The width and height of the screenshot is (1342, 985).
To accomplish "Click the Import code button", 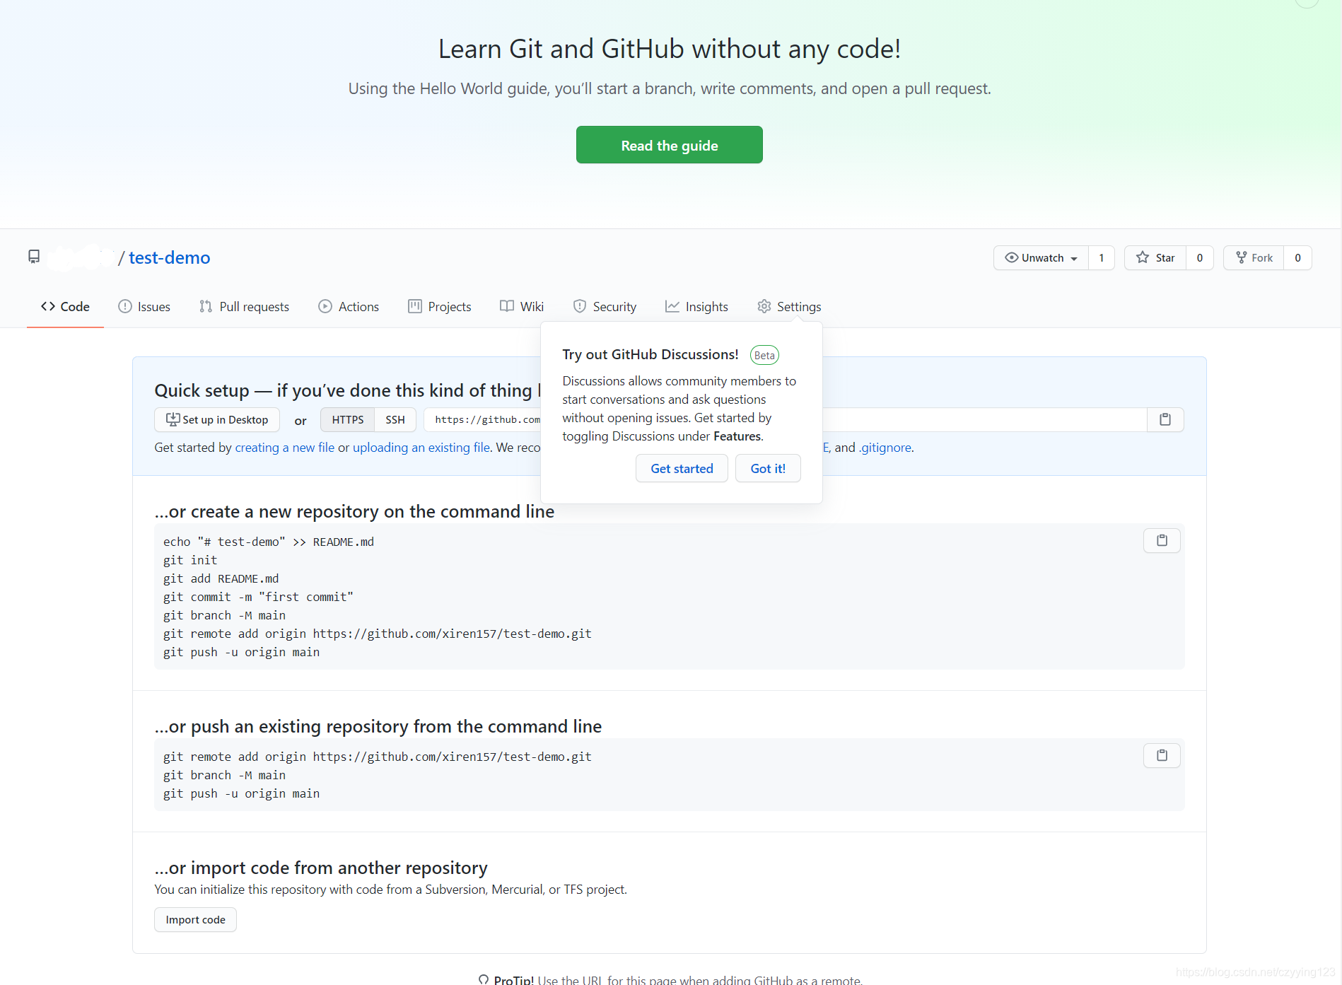I will tap(195, 919).
